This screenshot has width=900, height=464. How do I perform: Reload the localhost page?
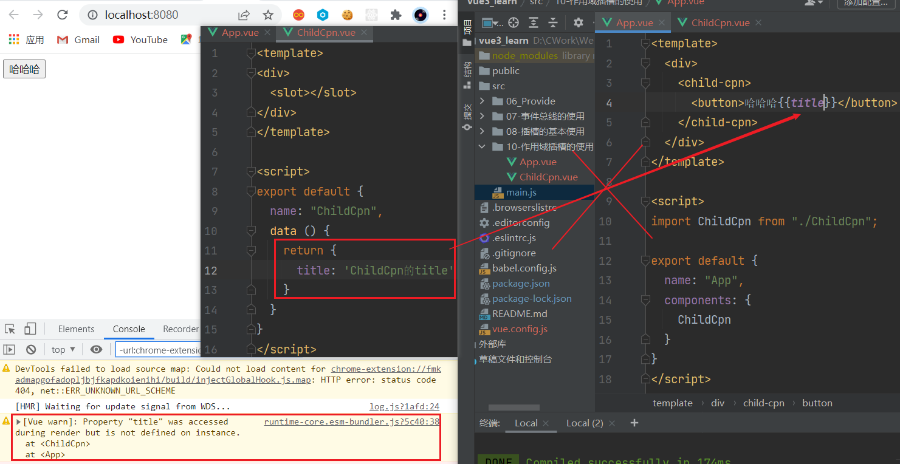click(62, 15)
